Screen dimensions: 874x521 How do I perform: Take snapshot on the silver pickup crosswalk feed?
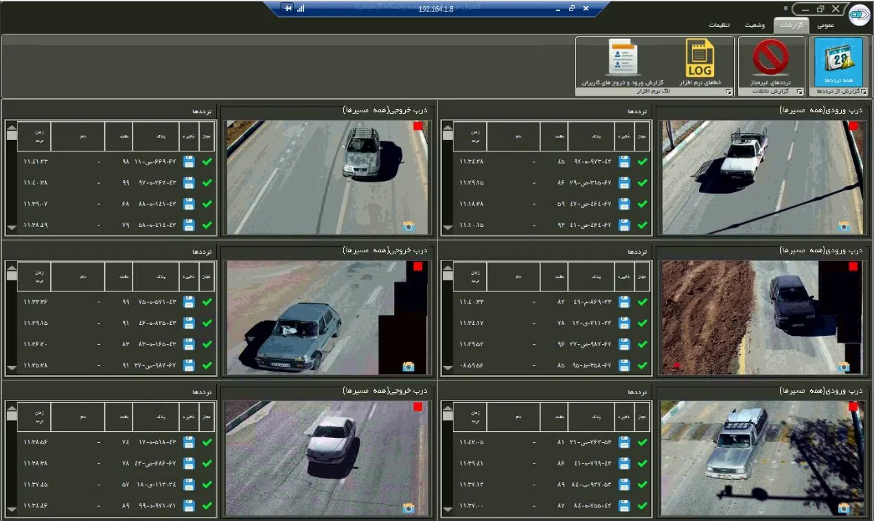(x=844, y=507)
